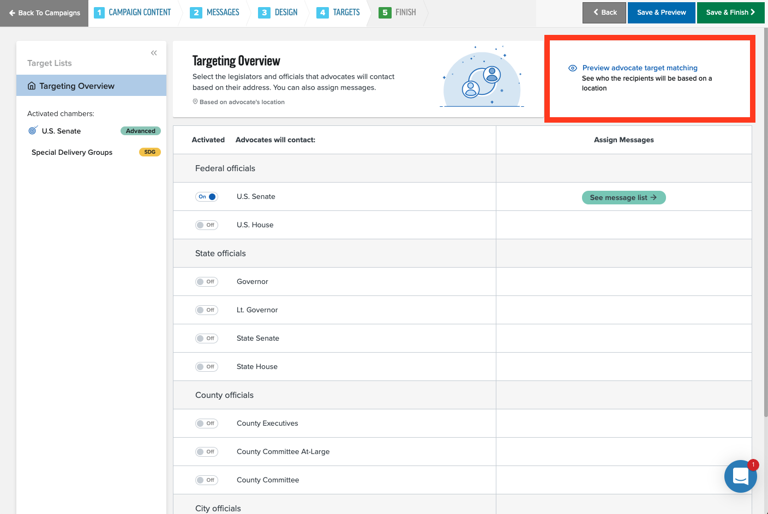
Task: Enable the State Senate toggle
Action: (x=207, y=338)
